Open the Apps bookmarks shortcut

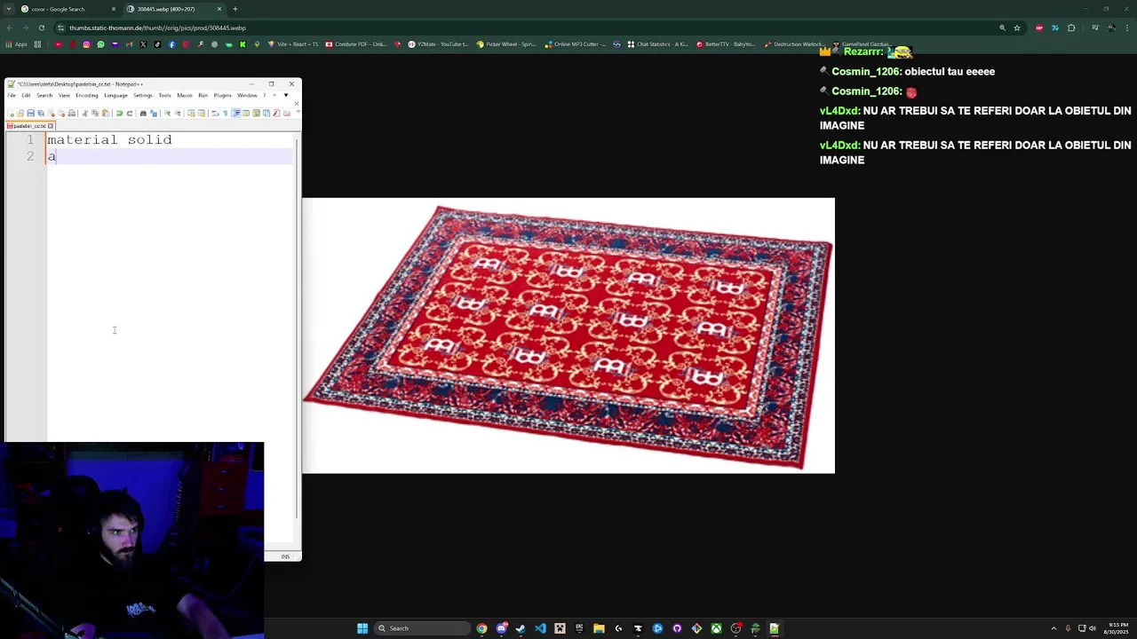point(16,44)
